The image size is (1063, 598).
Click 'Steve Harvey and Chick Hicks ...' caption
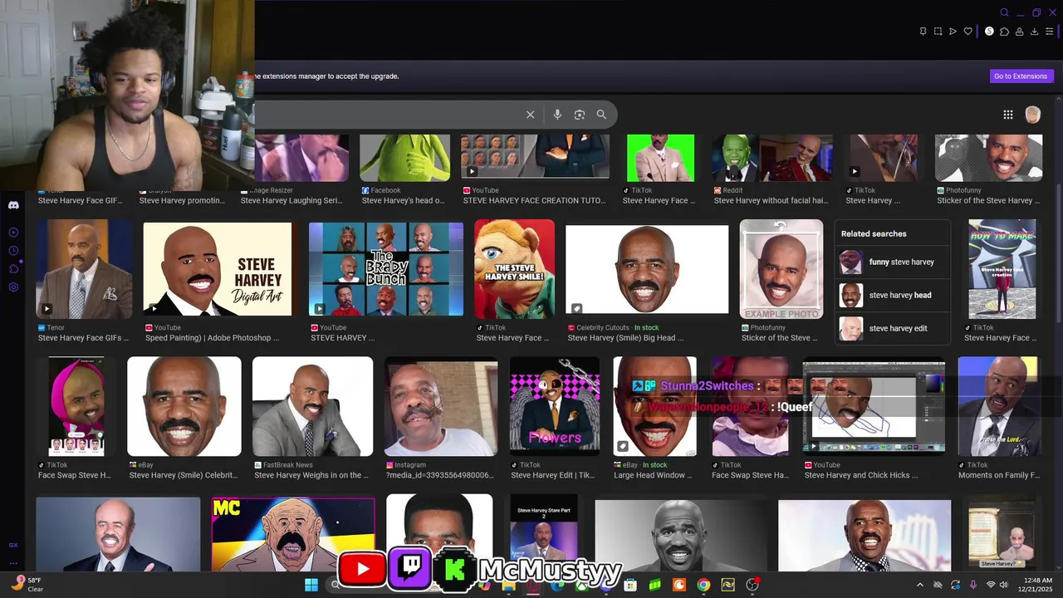tap(861, 475)
